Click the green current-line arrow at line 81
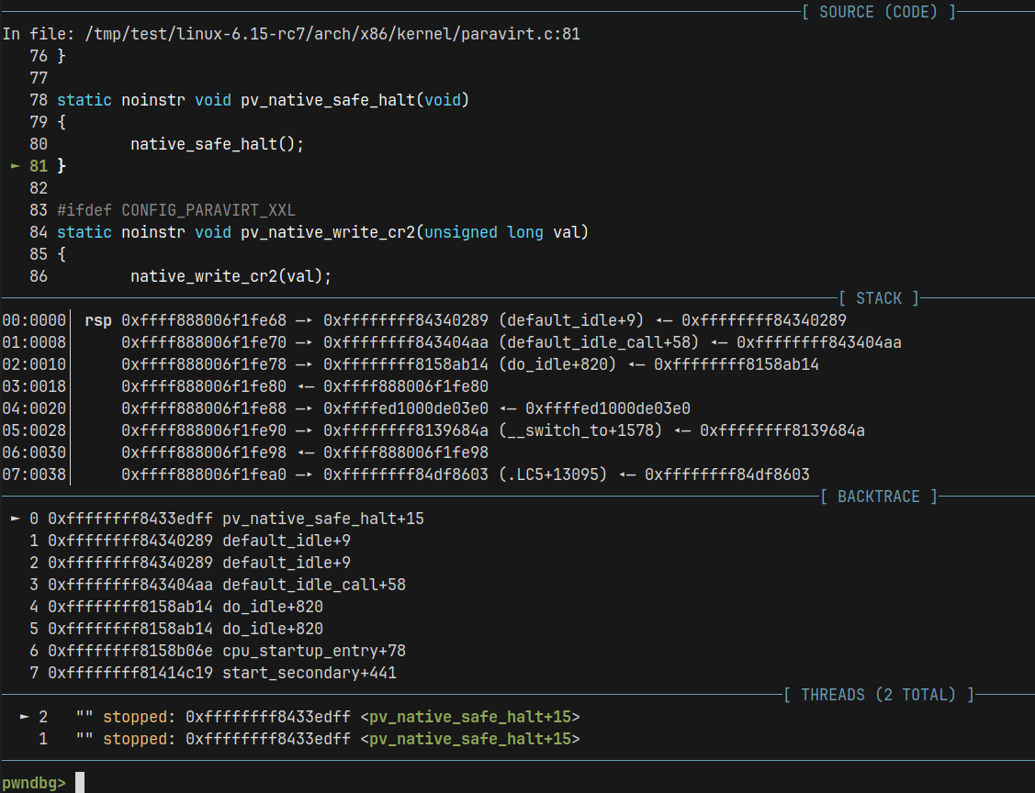Screen dimensions: 1035x793 click(x=15, y=166)
